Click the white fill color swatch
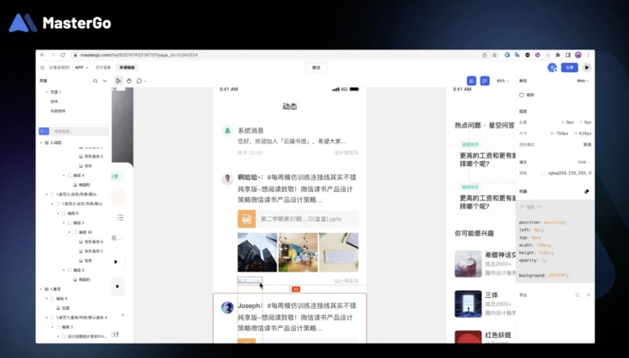 tap(544, 173)
